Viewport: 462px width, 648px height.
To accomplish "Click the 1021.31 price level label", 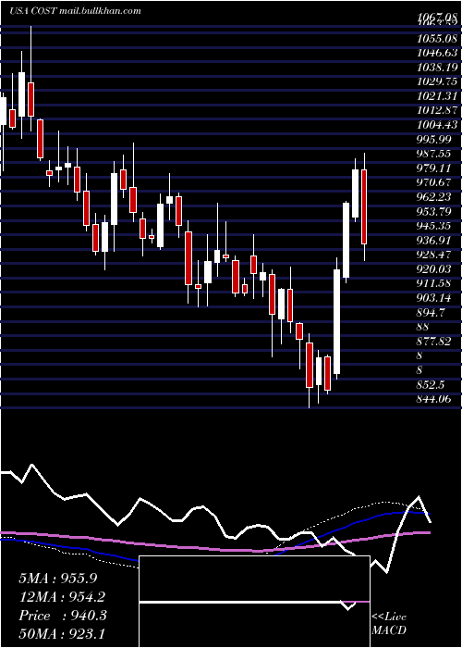I will click(437, 96).
